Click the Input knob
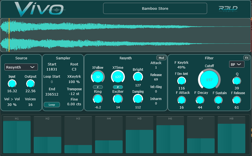 tap(12, 84)
